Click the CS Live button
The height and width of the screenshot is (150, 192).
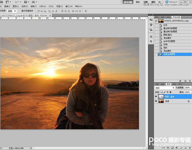[173, 2]
